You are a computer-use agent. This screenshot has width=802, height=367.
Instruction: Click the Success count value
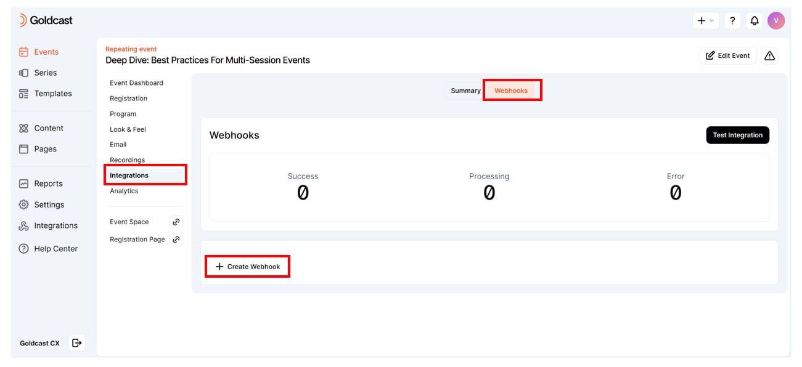click(303, 193)
